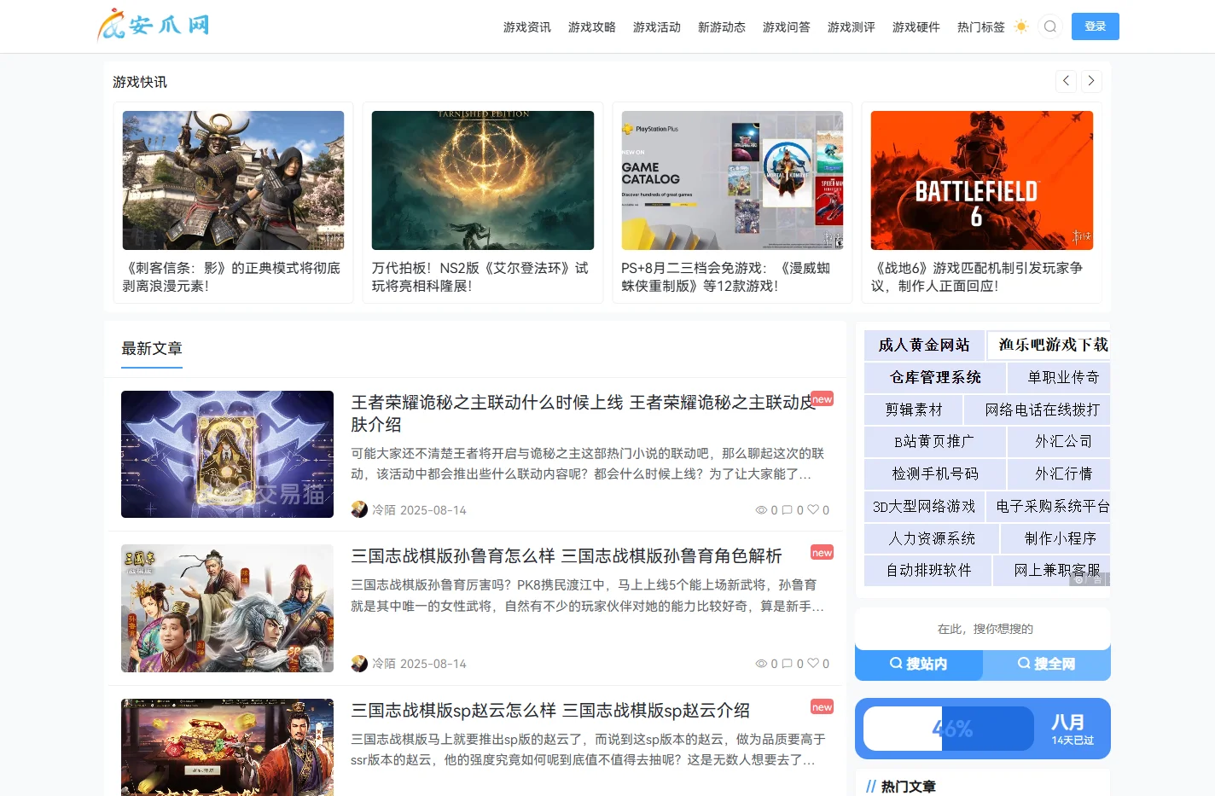Click the 自动排班软件 ad link
Image resolution: width=1215 pixels, height=796 pixels.
(x=928, y=570)
